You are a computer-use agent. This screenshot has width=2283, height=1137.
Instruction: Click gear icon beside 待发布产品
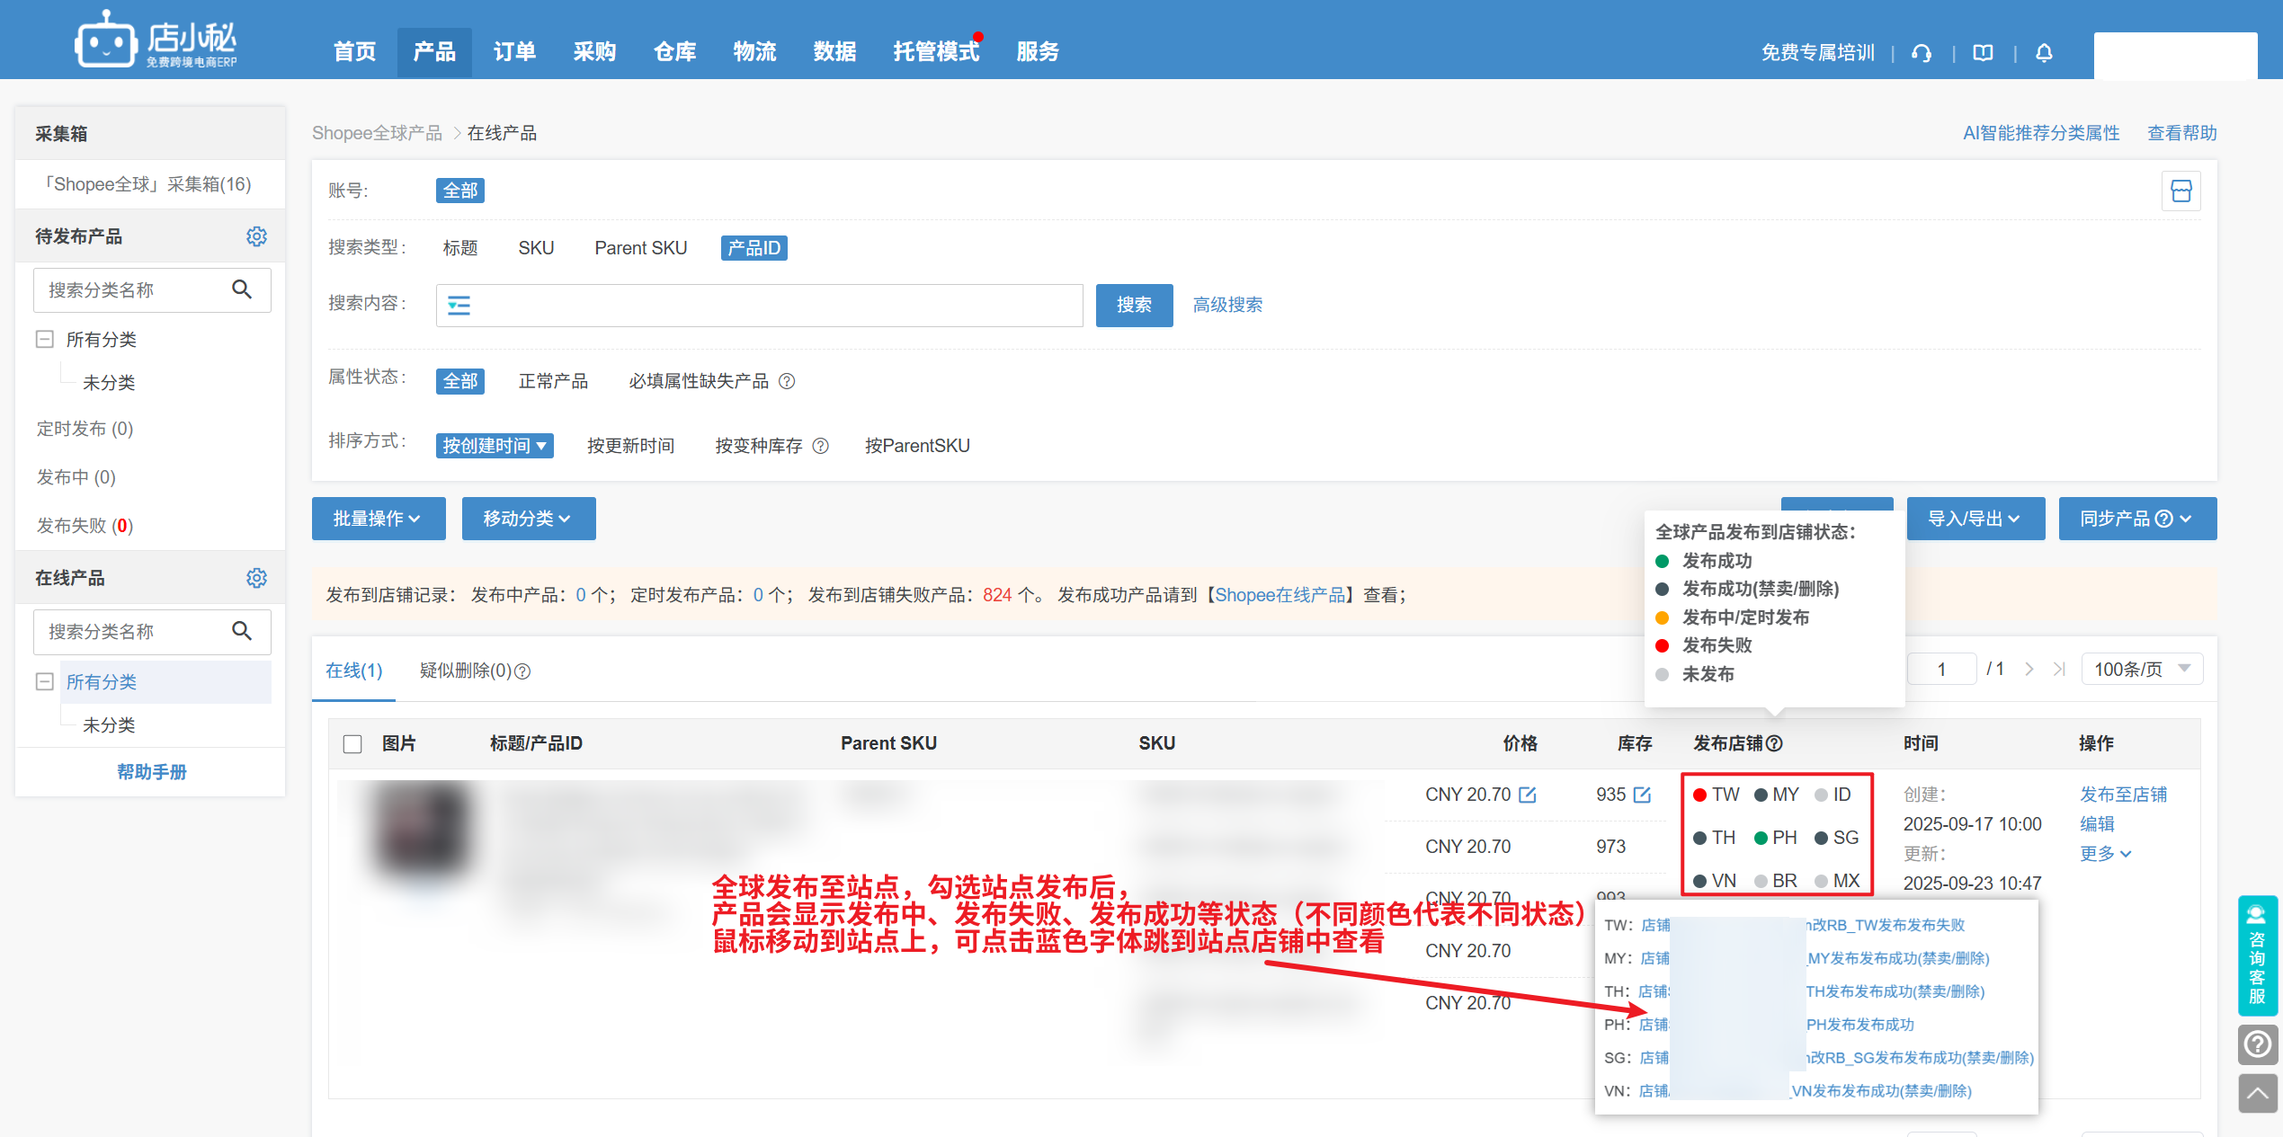256,236
